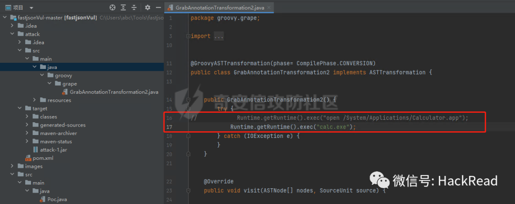The image size is (515, 204).
Task: Click the "calc.exe" string on line 17
Action: 333,126
